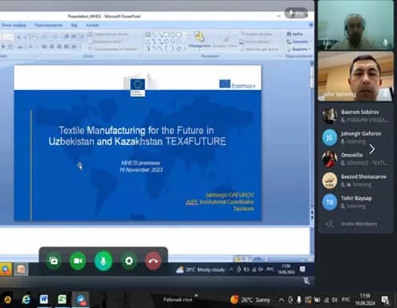The width and height of the screenshot is (397, 308).
Task: Select the second participant video tile
Action: click(x=355, y=77)
